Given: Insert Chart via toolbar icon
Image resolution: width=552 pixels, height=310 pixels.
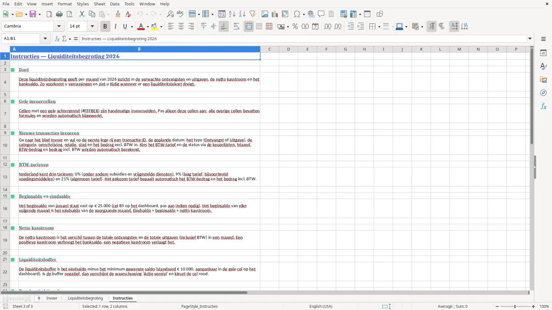Looking at the screenshot, I should 275,14.
